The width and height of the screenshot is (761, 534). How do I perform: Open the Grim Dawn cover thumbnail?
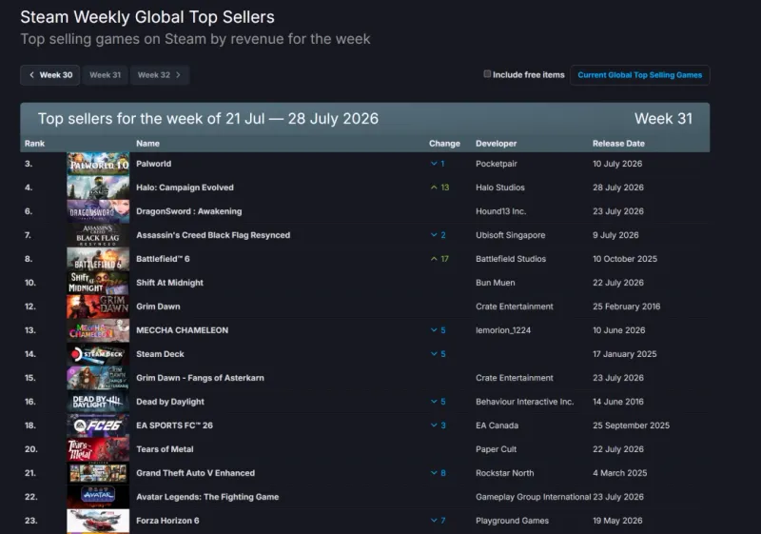[98, 307]
